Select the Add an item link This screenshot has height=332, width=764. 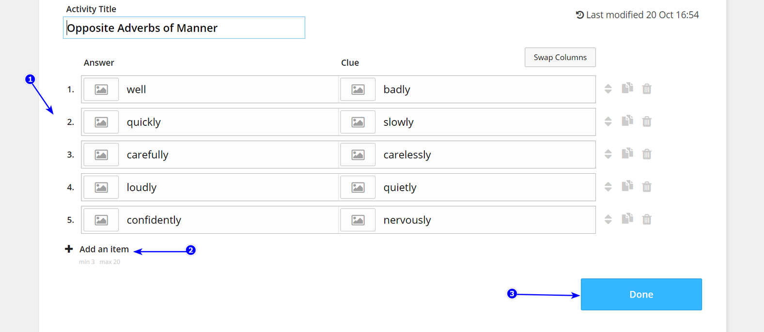click(104, 249)
